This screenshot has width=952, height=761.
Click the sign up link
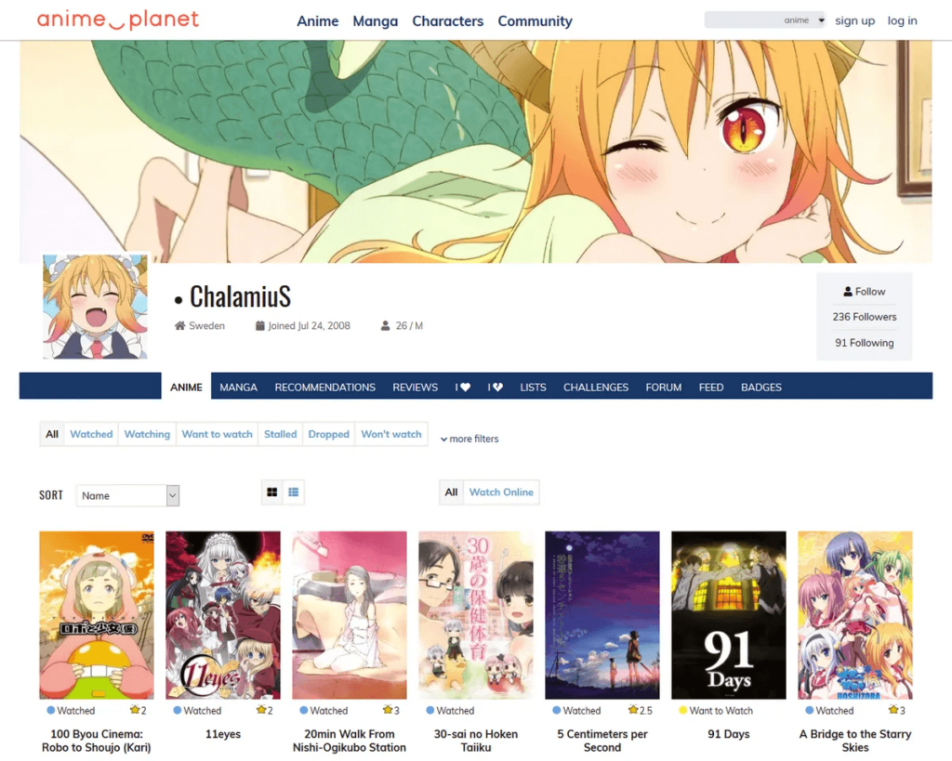[855, 20]
